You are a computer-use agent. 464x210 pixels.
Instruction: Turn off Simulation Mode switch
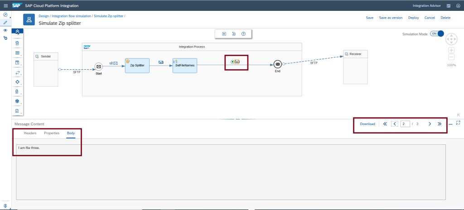tap(437, 34)
